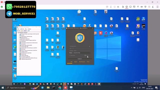Click the ENG language indicator in host tray
This screenshot has width=160, height=90.
pos(143,88)
